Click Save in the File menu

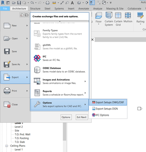coord(15,51)
